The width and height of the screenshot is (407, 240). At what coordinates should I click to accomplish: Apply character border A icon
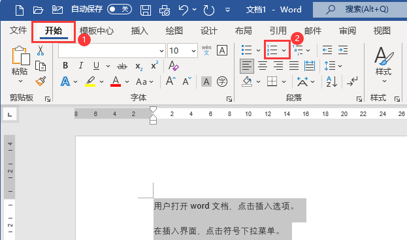click(x=222, y=50)
